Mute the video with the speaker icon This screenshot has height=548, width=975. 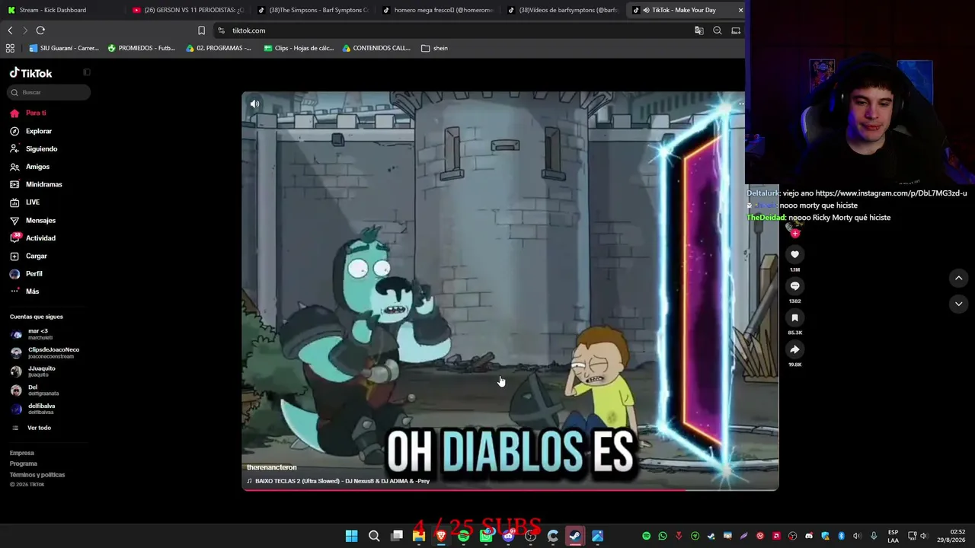tap(255, 104)
